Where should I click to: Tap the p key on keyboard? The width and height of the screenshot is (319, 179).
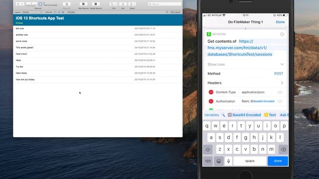pos(284,126)
